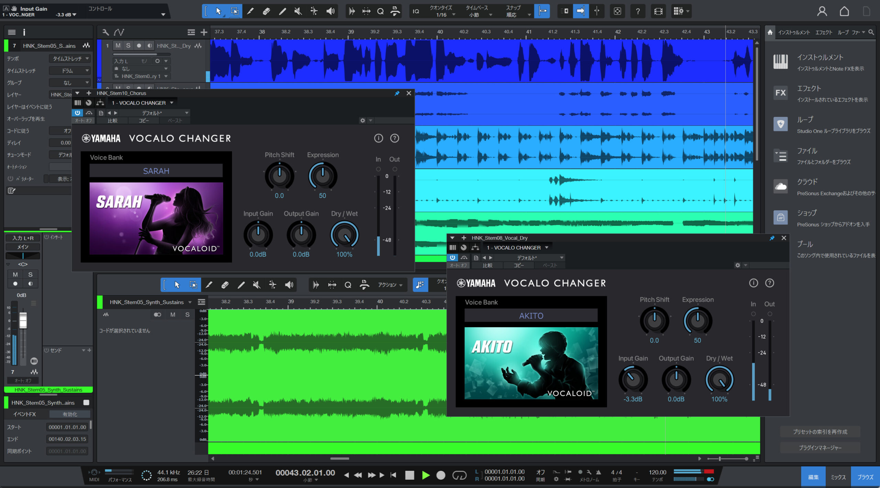Image resolution: width=880 pixels, height=488 pixels.
Task: Switch to the ミックス (Mix) tab
Action: tap(838, 477)
